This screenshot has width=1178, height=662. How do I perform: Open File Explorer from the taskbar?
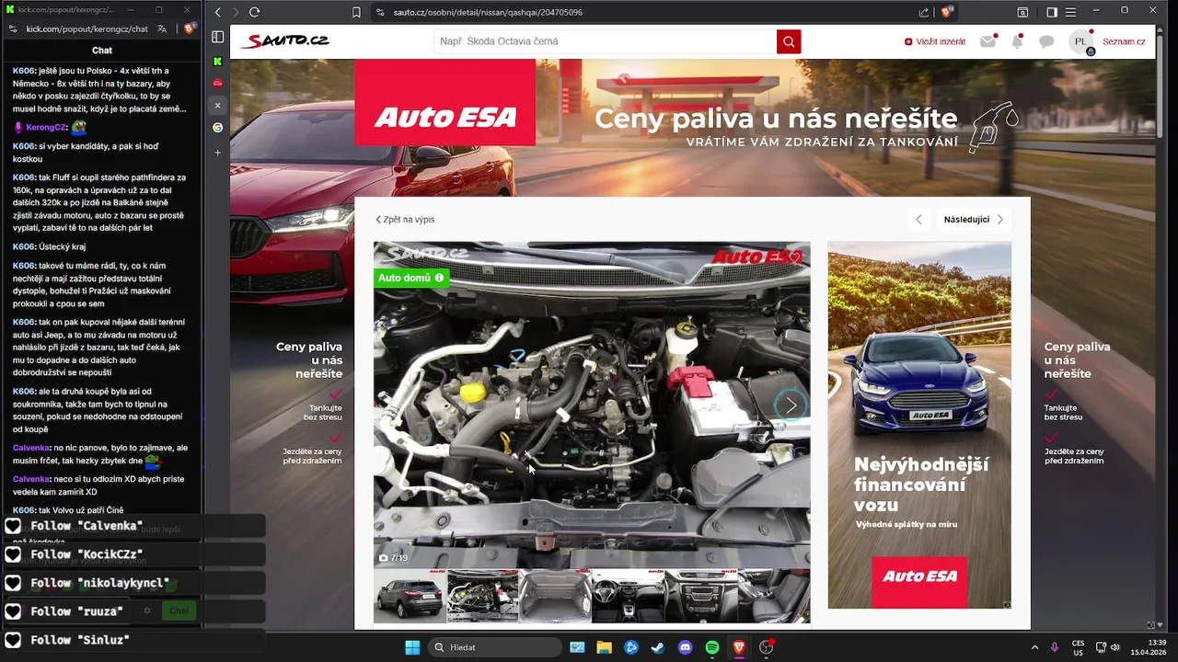(605, 647)
